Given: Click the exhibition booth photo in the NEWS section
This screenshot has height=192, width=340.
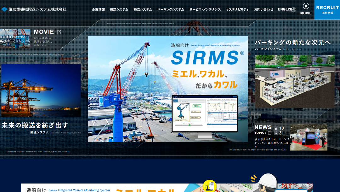Looking at the screenshot, I should click(x=309, y=137).
